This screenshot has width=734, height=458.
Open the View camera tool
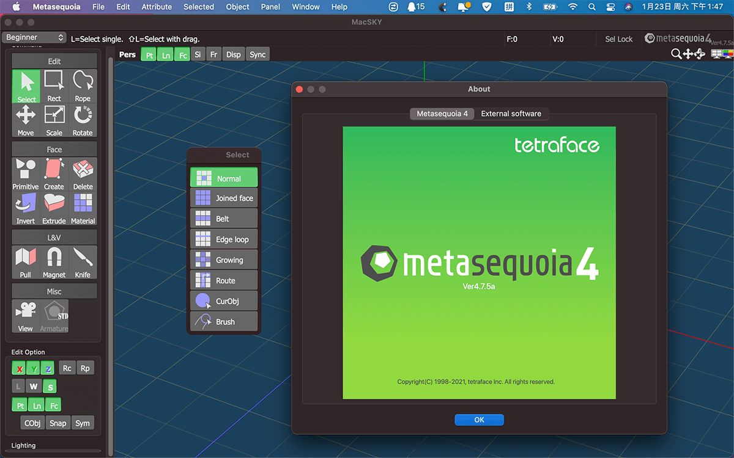(26, 316)
